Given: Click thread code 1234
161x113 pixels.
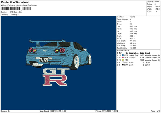Looking at the screenshot, I should tap(142, 58).
